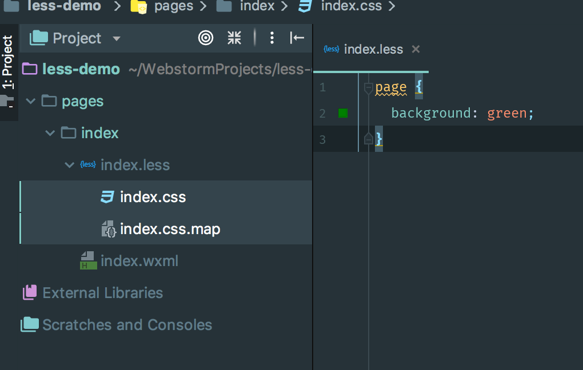Click the green color preview square in gutter
583x370 pixels.
tap(342, 112)
